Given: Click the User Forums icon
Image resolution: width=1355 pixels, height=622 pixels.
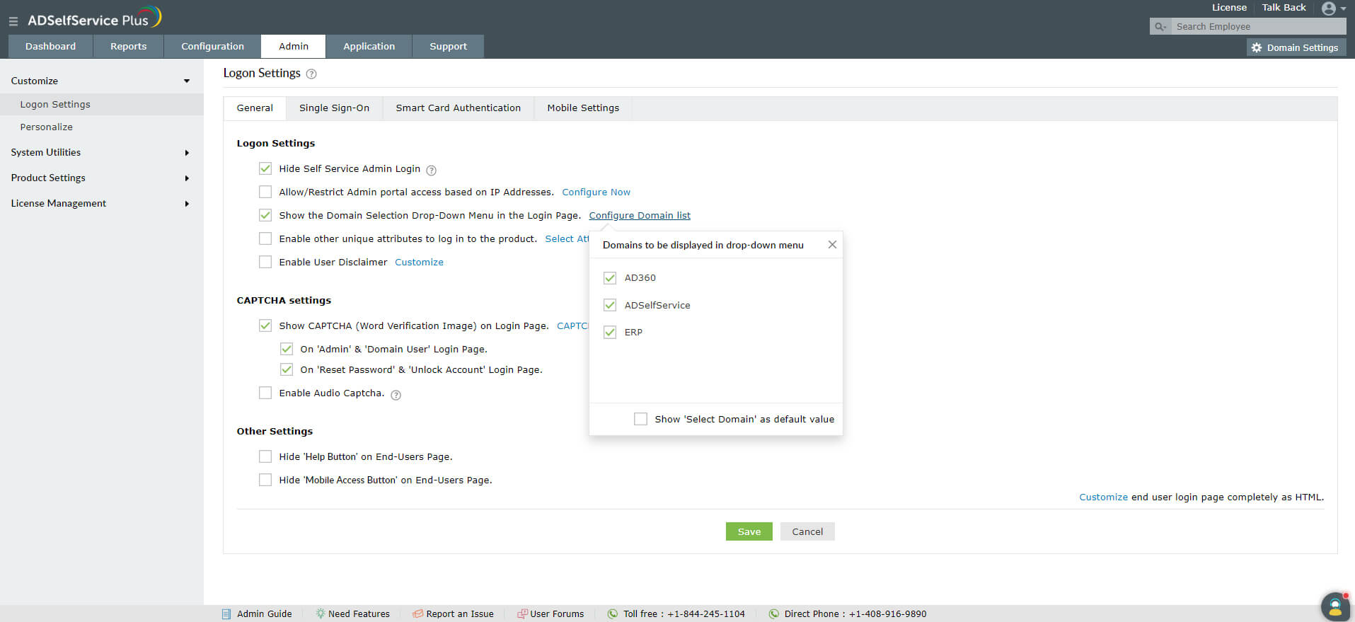Looking at the screenshot, I should [522, 614].
